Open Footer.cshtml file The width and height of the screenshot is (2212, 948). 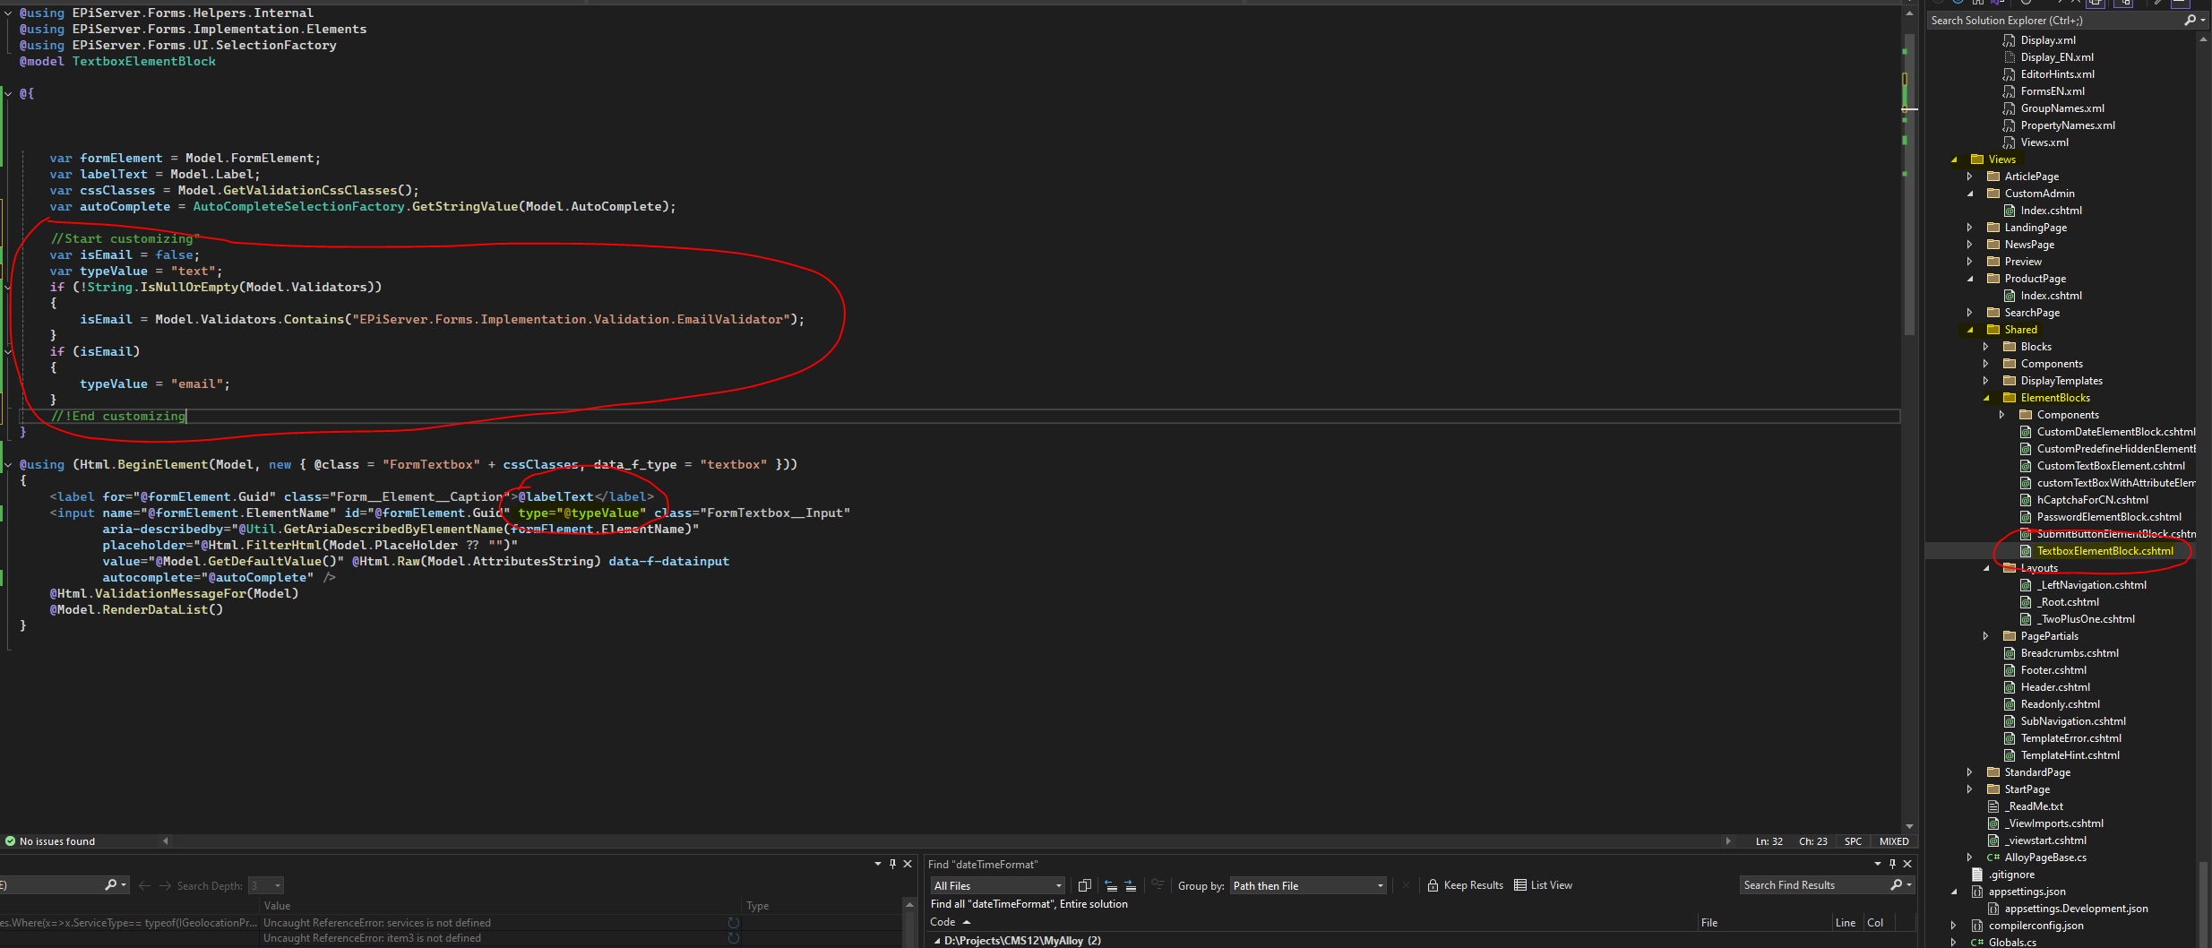tap(2053, 670)
